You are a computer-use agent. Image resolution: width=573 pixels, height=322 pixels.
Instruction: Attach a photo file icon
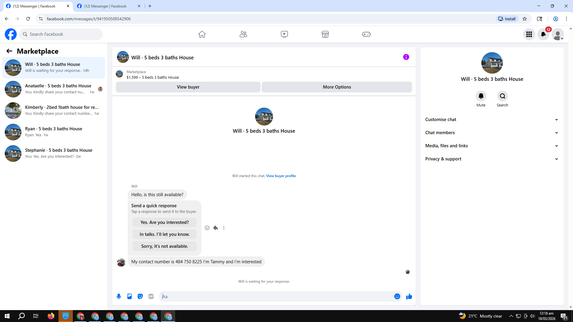130,296
